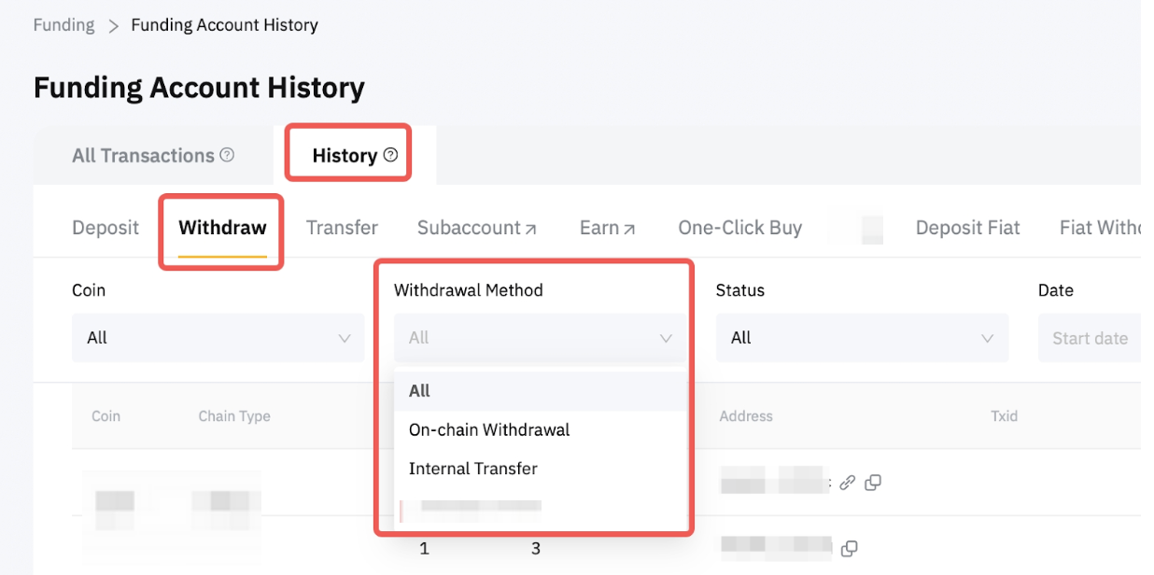Click help icon next to History tab

coord(391,156)
